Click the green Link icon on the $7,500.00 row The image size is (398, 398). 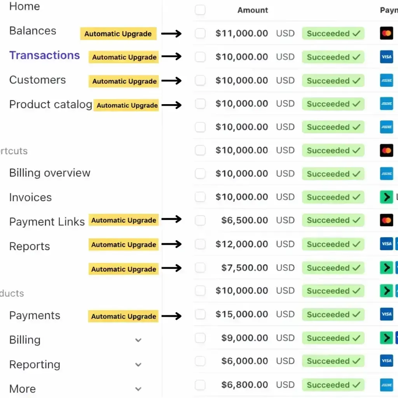click(x=386, y=268)
